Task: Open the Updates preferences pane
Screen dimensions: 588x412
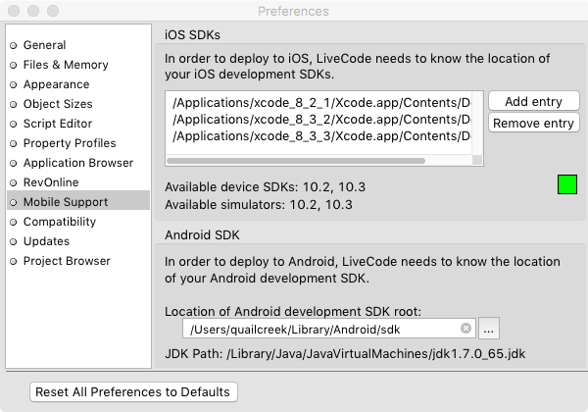Action: (x=46, y=241)
